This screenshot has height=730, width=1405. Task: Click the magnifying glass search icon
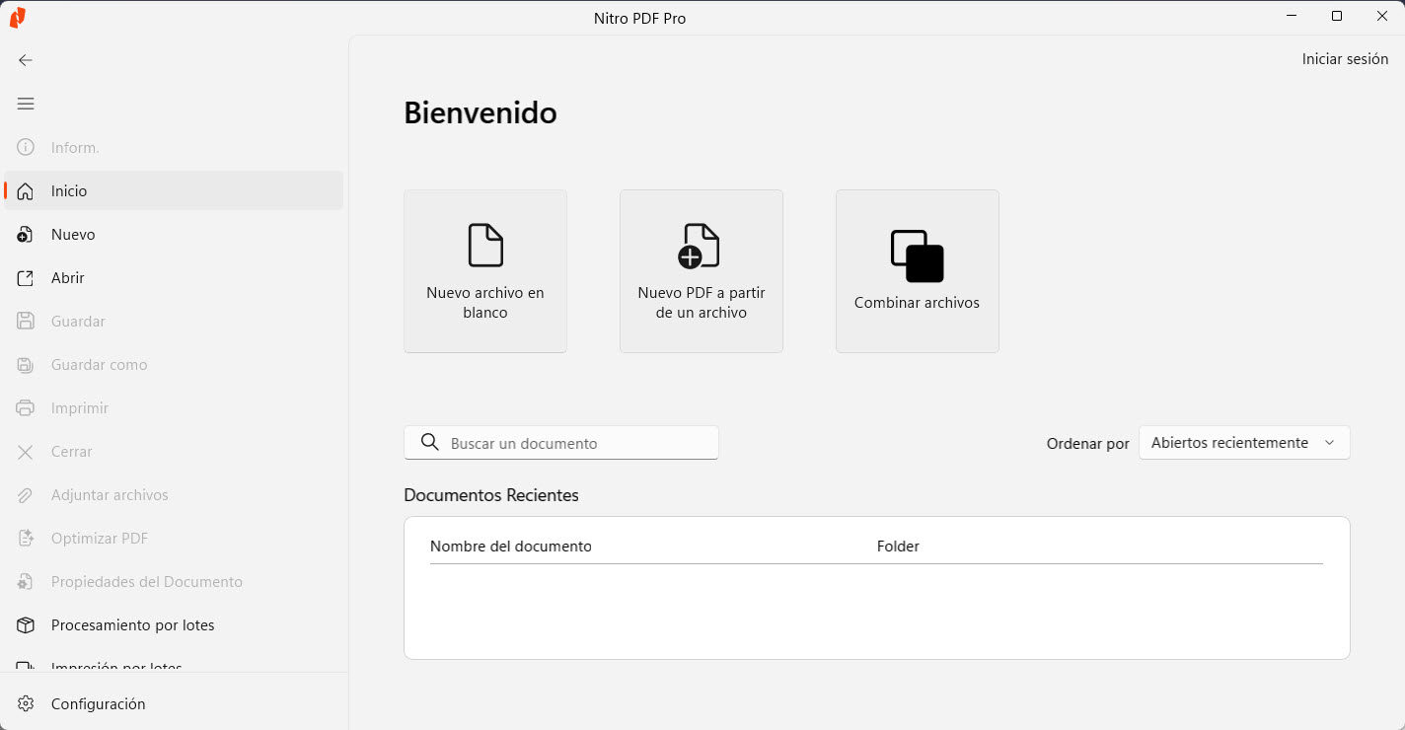(429, 443)
